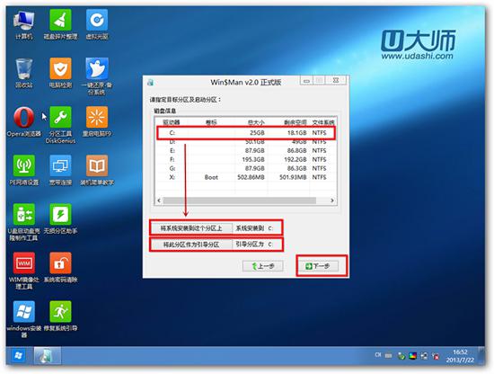Image resolution: width=494 pixels, height=374 pixels.
Task: Click 将系统安装到这个分区上 button
Action: 191,228
